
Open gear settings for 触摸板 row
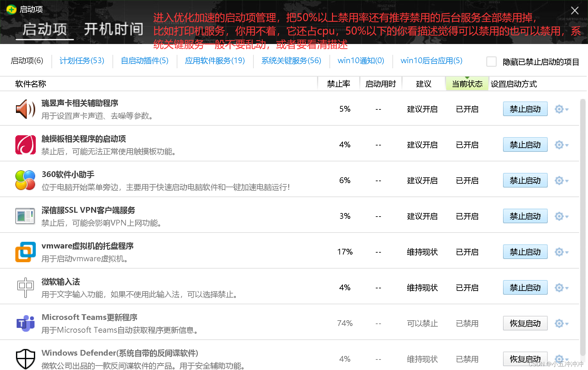click(561, 145)
